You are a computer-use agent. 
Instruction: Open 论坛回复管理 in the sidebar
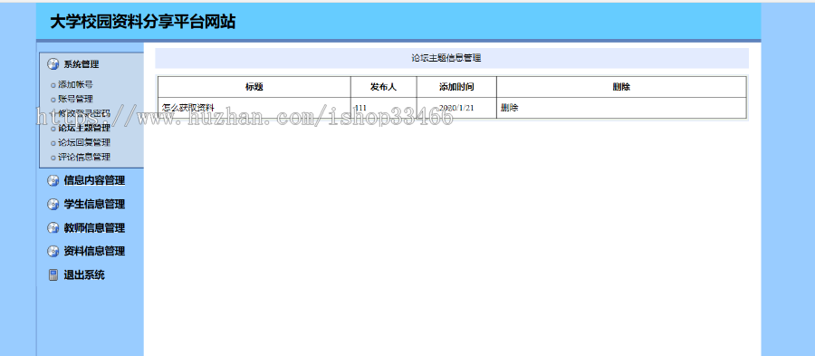(84, 142)
